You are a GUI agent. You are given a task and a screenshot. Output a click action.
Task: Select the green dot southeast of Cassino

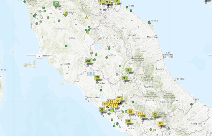click(169, 129)
